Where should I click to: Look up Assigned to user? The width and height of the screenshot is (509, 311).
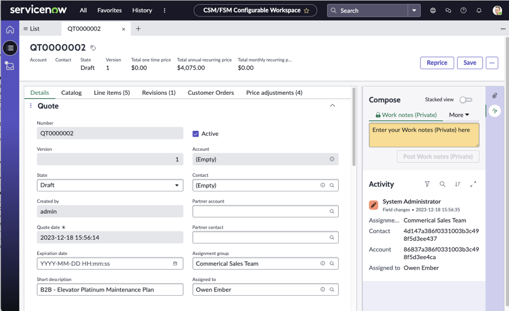(x=332, y=290)
